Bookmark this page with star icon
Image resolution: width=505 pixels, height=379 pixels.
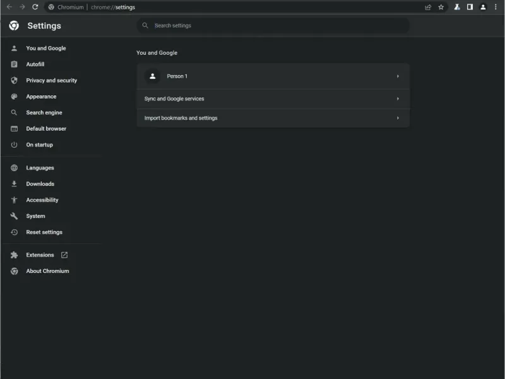441,7
